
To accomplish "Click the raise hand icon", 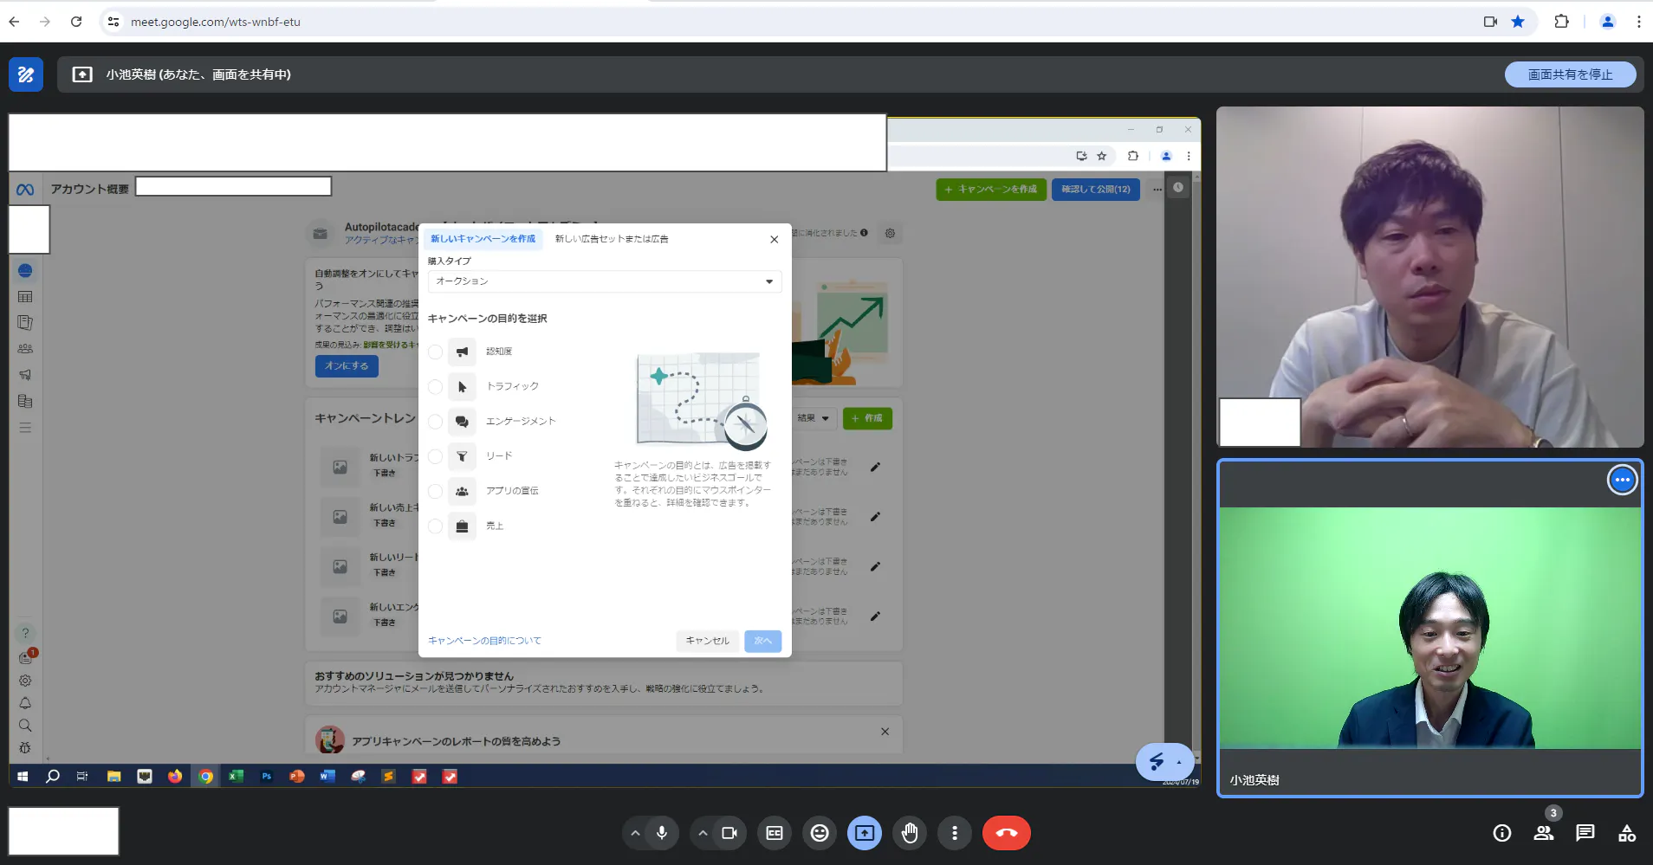I will coord(910,833).
